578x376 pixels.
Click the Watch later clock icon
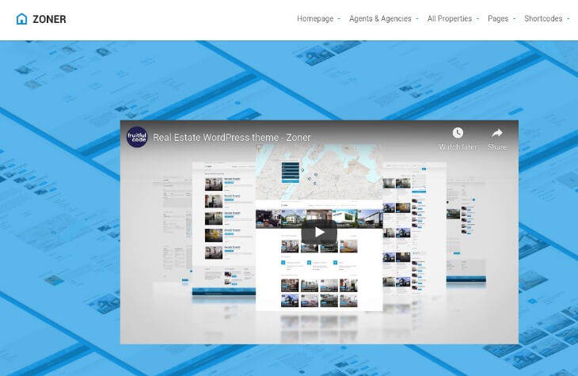[x=458, y=133]
